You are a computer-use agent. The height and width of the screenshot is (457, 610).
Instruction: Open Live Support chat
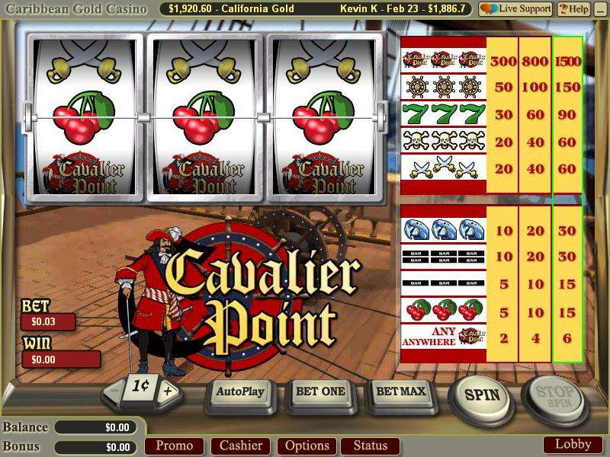point(515,8)
